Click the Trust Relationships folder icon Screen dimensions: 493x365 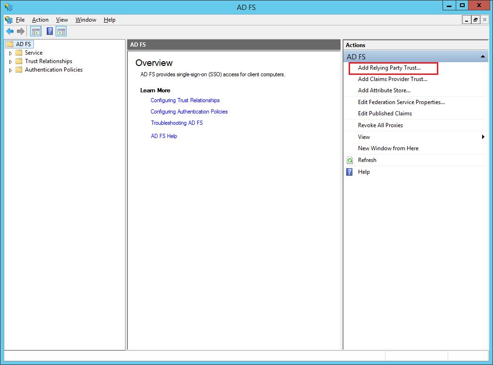point(19,61)
